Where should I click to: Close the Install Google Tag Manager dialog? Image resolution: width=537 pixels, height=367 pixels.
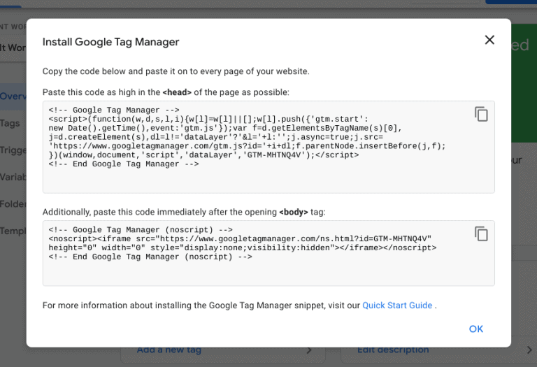click(489, 40)
